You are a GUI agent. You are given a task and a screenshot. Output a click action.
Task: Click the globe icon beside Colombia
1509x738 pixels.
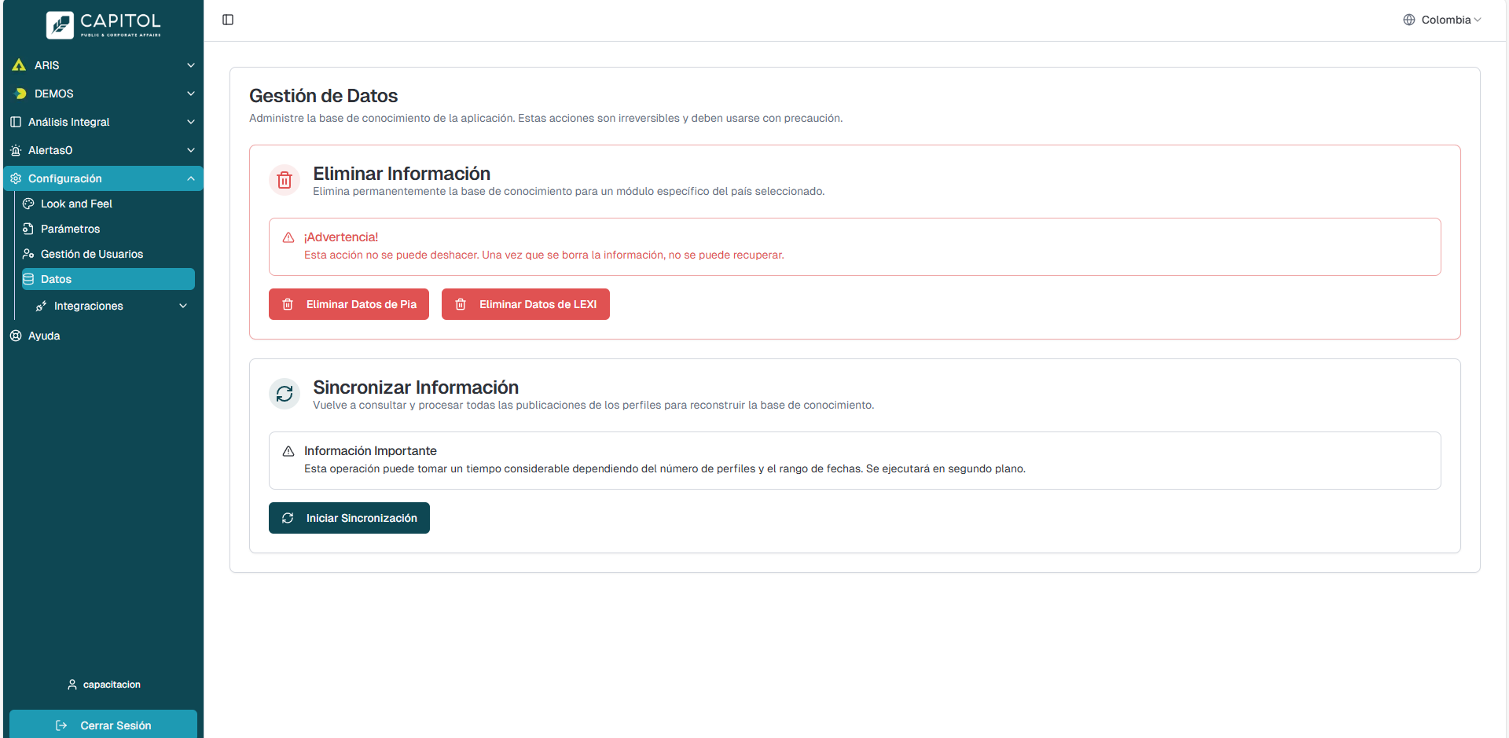1409,20
